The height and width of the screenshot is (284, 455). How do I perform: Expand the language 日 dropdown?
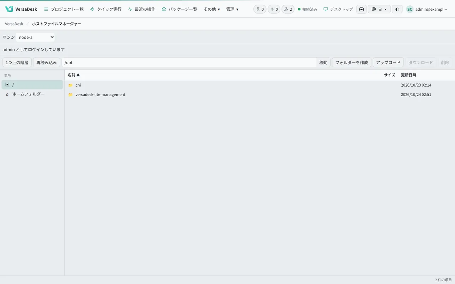(379, 9)
